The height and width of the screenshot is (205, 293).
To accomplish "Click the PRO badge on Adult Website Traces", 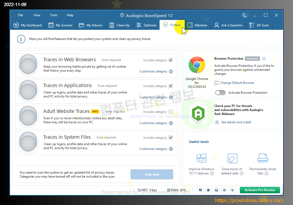I will point(95,112).
